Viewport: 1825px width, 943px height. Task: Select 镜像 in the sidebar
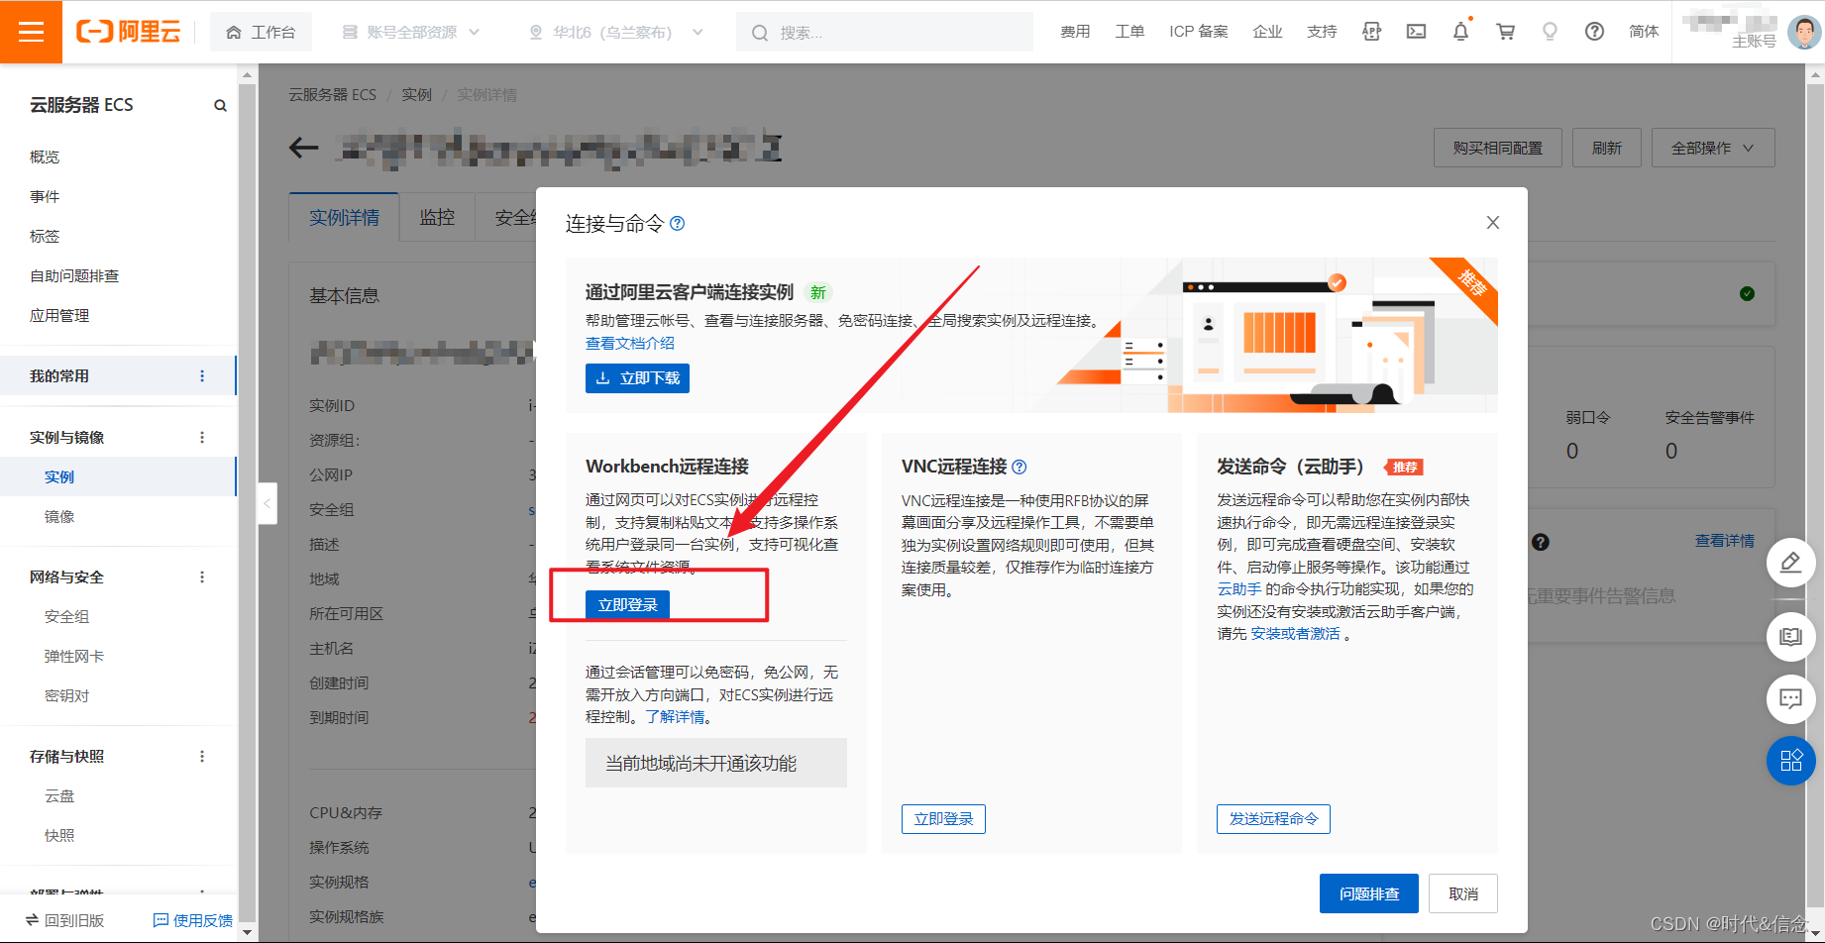59,516
